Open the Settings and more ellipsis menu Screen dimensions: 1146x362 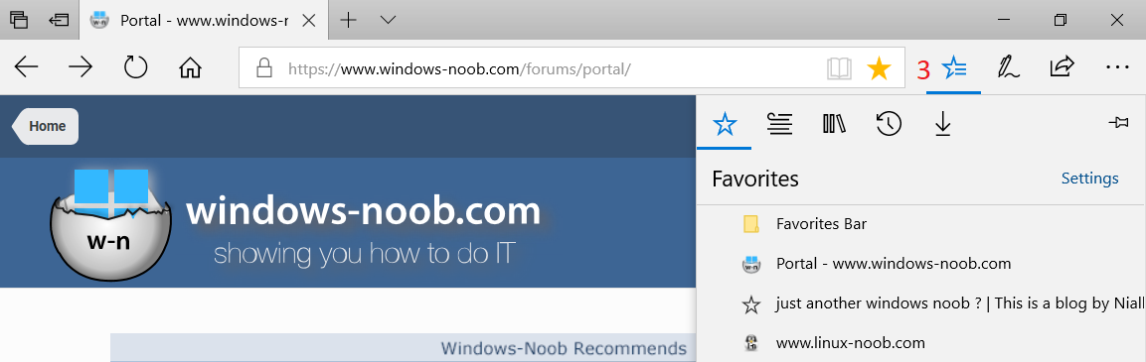[1117, 67]
